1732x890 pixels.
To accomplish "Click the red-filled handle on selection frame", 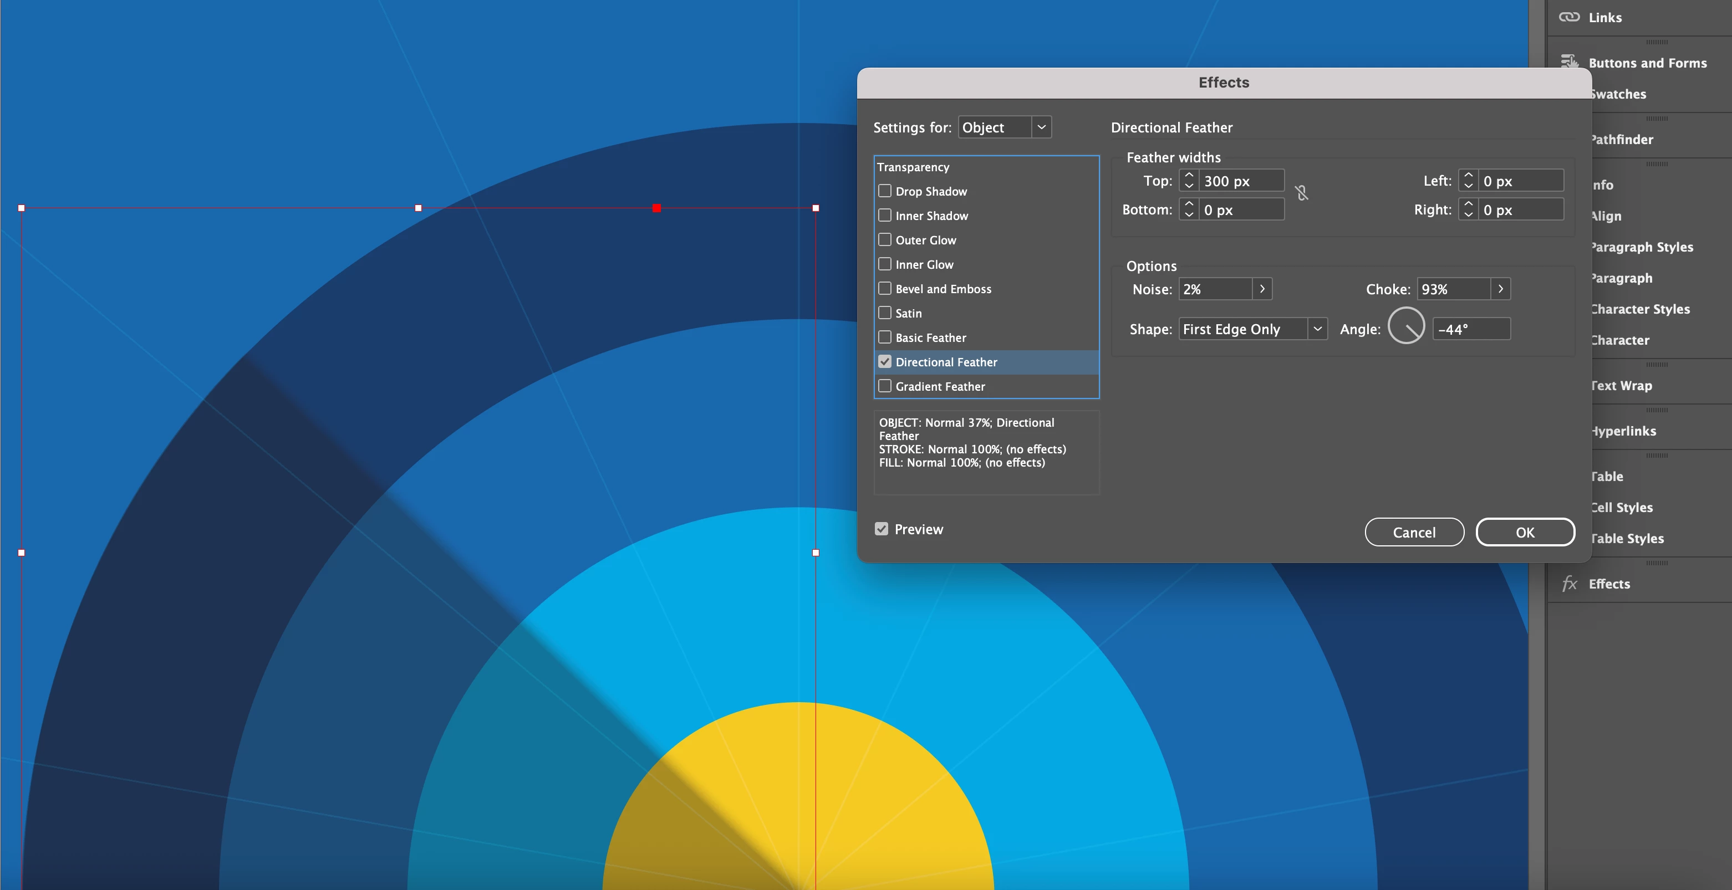I will pos(657,208).
